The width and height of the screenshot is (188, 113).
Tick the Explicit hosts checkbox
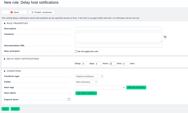69,99
